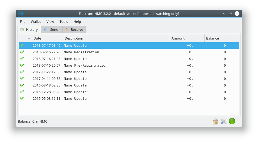The width and height of the screenshot is (258, 143).
Task: Select the 2018-07-16 21:08 date cell
Action: click(47, 59)
